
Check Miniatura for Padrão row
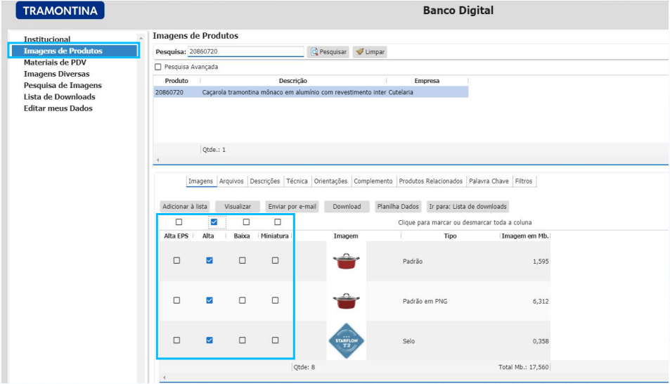(275, 260)
